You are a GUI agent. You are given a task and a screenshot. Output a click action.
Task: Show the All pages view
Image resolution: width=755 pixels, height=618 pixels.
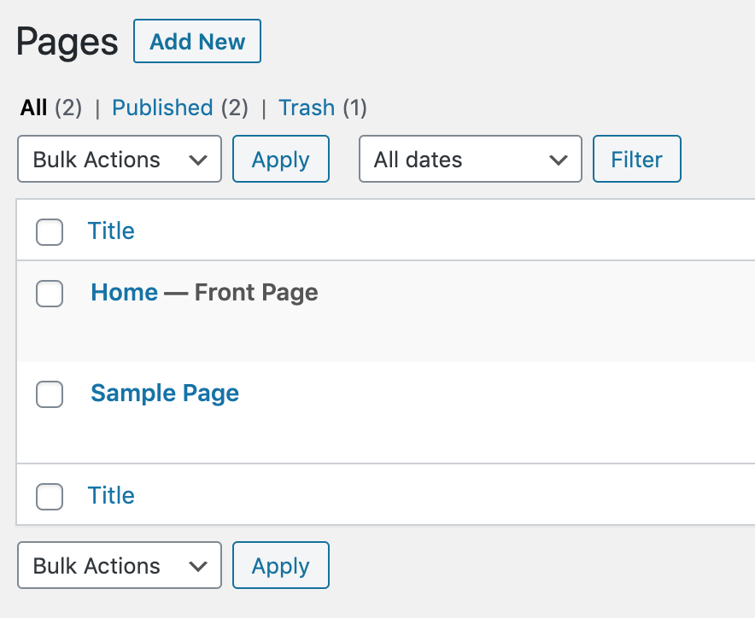coord(33,108)
